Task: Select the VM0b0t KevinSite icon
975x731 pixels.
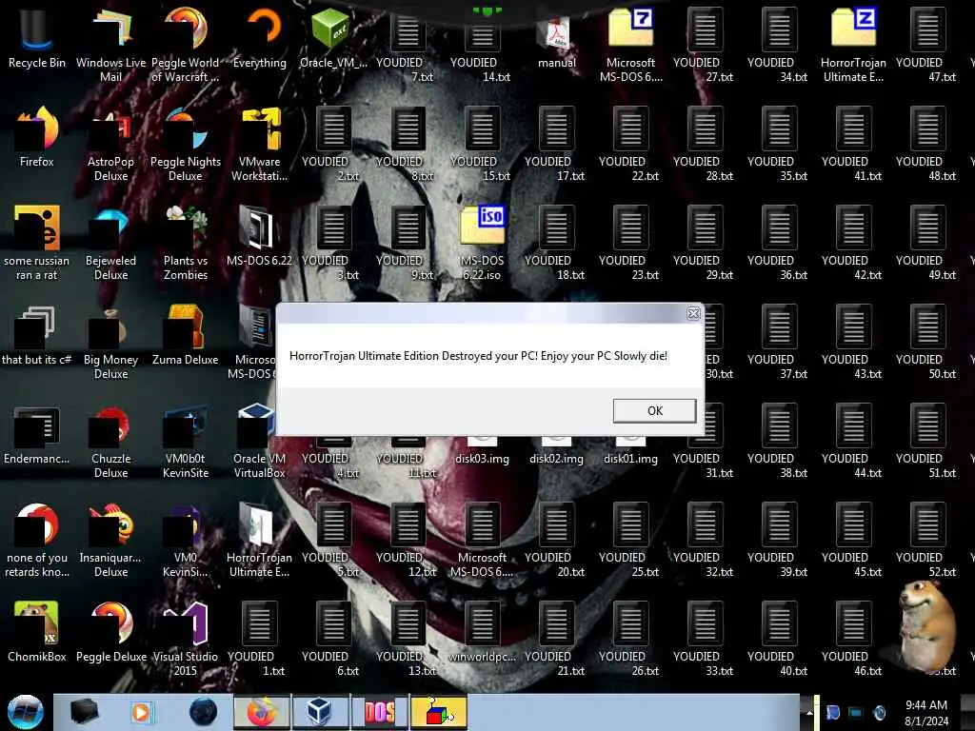Action: point(186,442)
